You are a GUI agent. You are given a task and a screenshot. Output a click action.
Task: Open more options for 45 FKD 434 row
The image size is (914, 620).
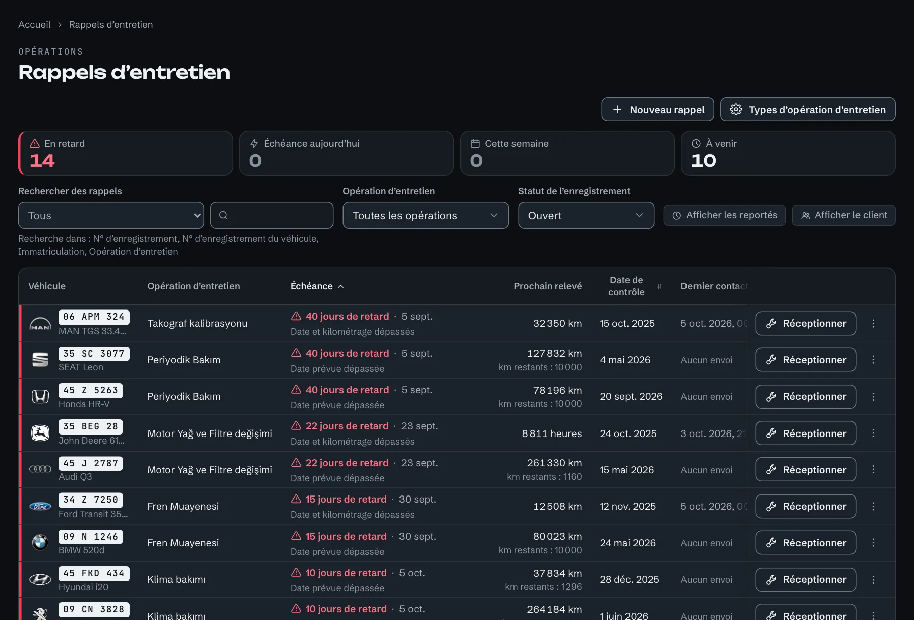point(873,580)
